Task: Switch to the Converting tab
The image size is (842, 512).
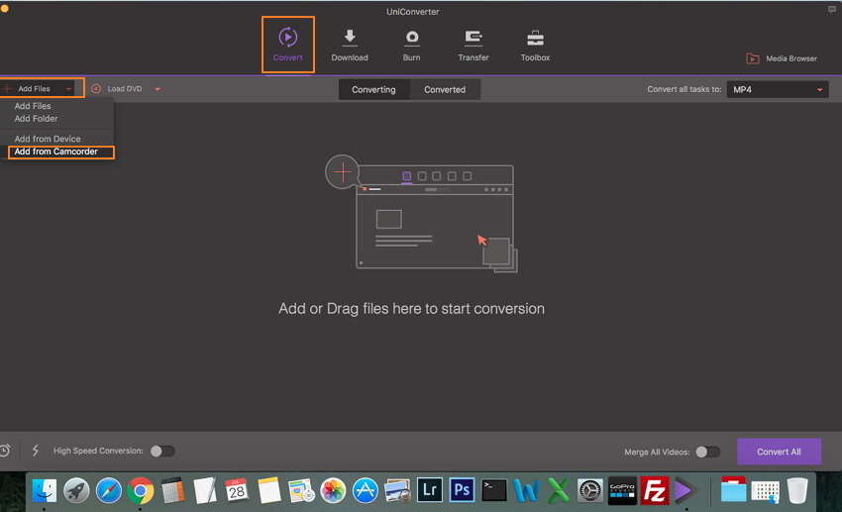Action: click(373, 90)
